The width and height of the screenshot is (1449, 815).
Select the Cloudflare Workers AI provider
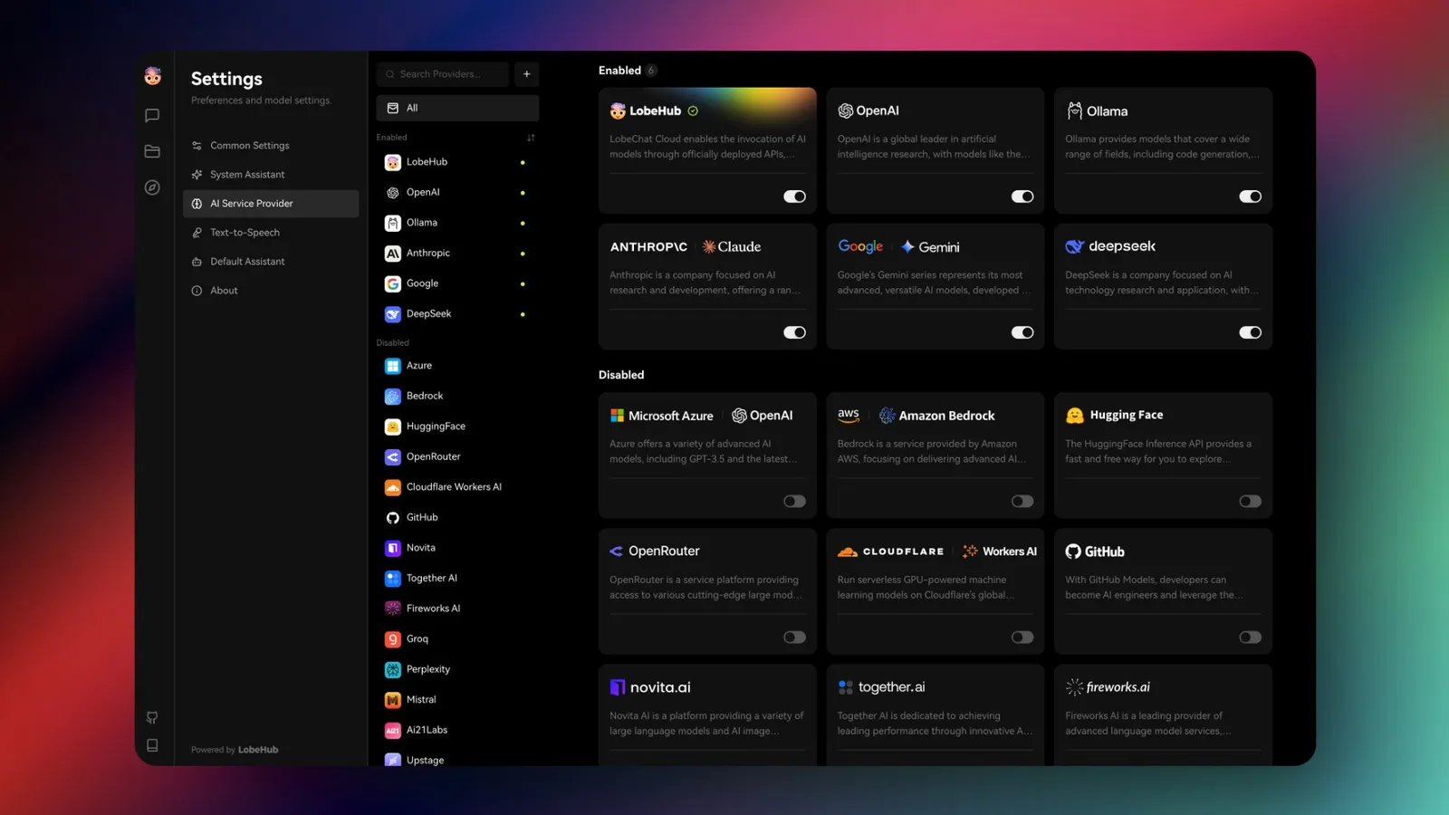453,486
